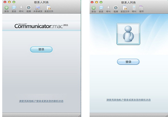Open 请使用其他帐户登录 link in right window
The width and height of the screenshot is (168, 117).
[x=128, y=100]
